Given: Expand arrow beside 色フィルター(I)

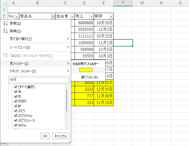Looking at the screenshot, I should tap(68, 63).
